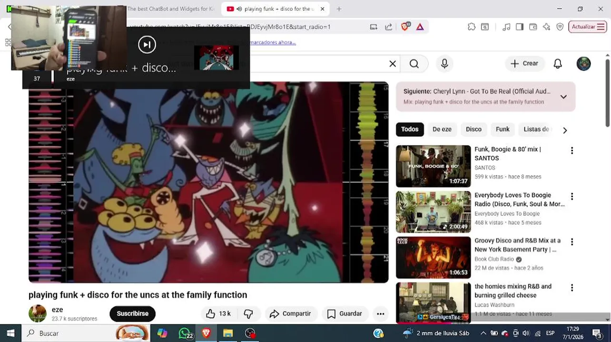Click the Actualizar browser update button
The height and width of the screenshot is (342, 611).
(x=587, y=27)
